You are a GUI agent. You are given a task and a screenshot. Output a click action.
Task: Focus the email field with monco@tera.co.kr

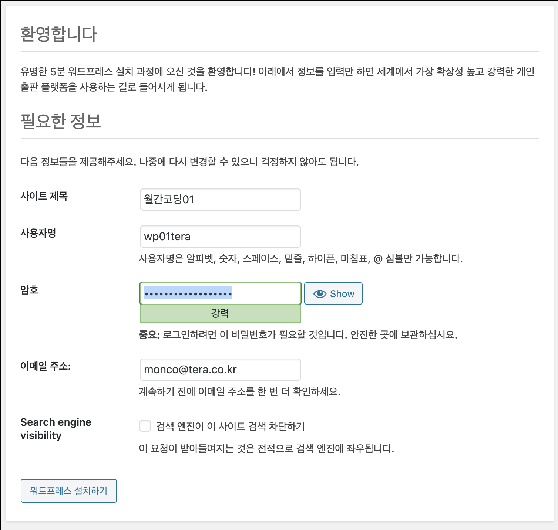221,370
